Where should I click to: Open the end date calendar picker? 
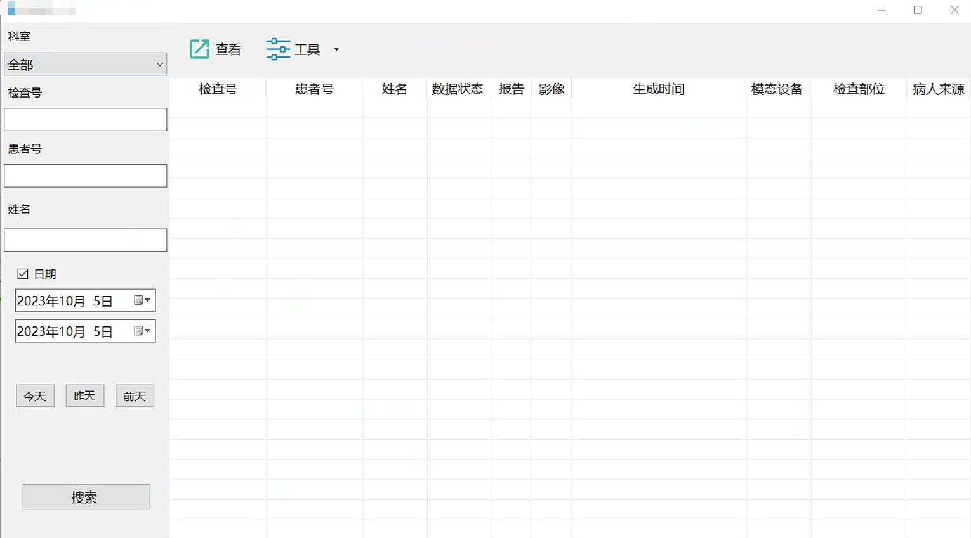pyautogui.click(x=142, y=331)
